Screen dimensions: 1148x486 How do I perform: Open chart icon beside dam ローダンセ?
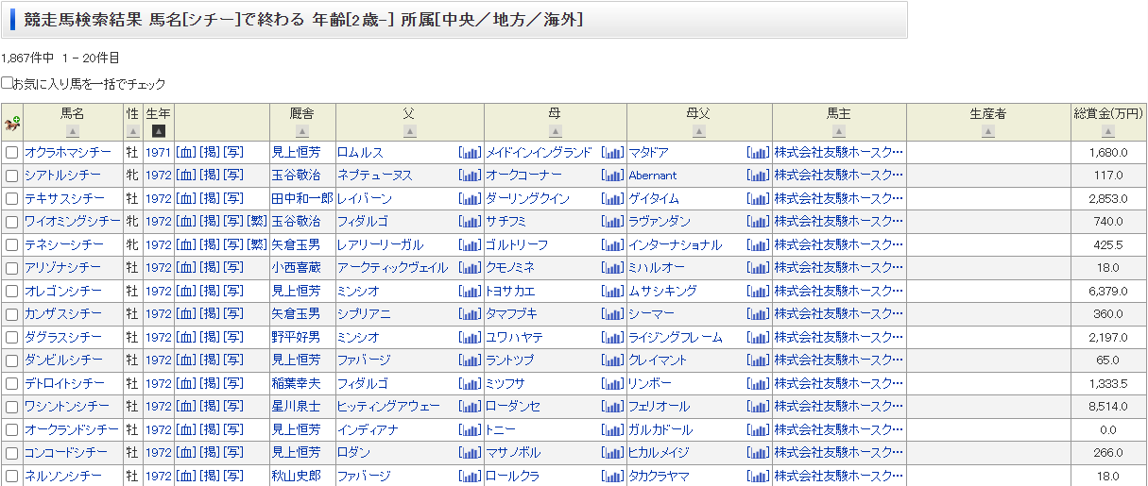coord(613,407)
